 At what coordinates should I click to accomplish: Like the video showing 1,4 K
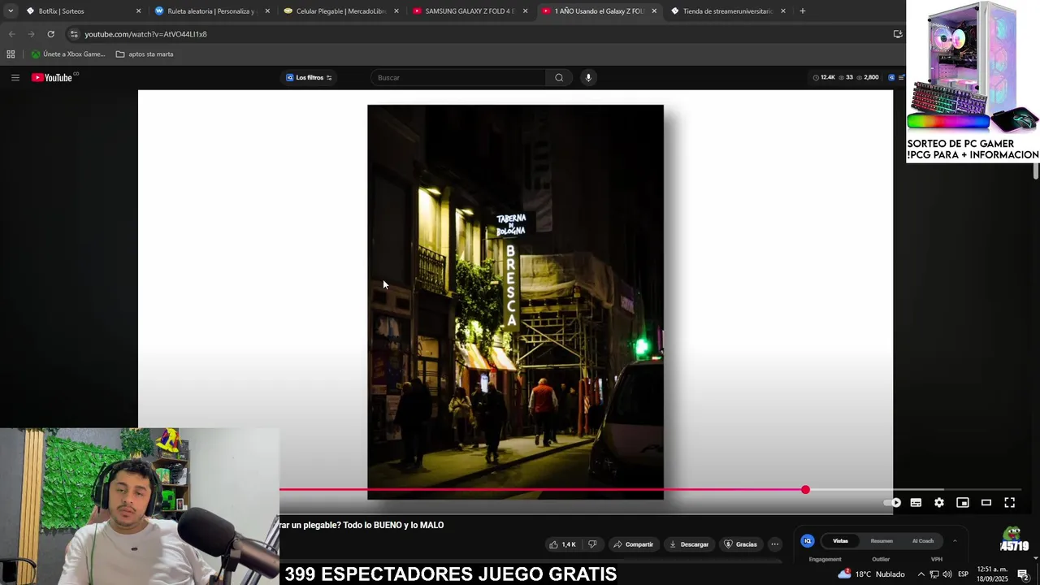coord(562,544)
